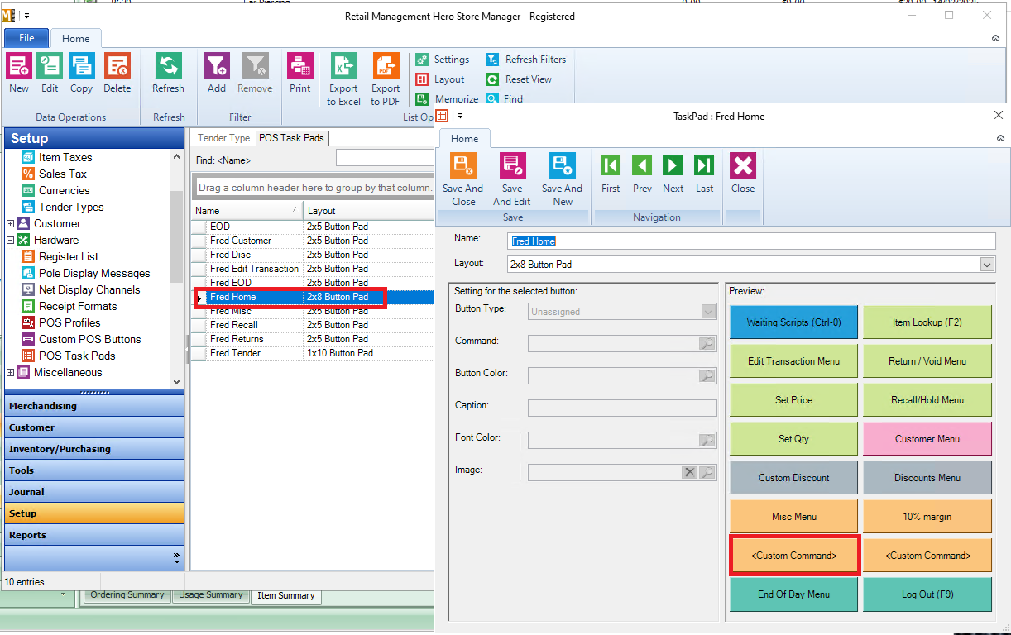Select the TaskPad Home ribbon tab
1011x635 pixels.
pyautogui.click(x=465, y=139)
